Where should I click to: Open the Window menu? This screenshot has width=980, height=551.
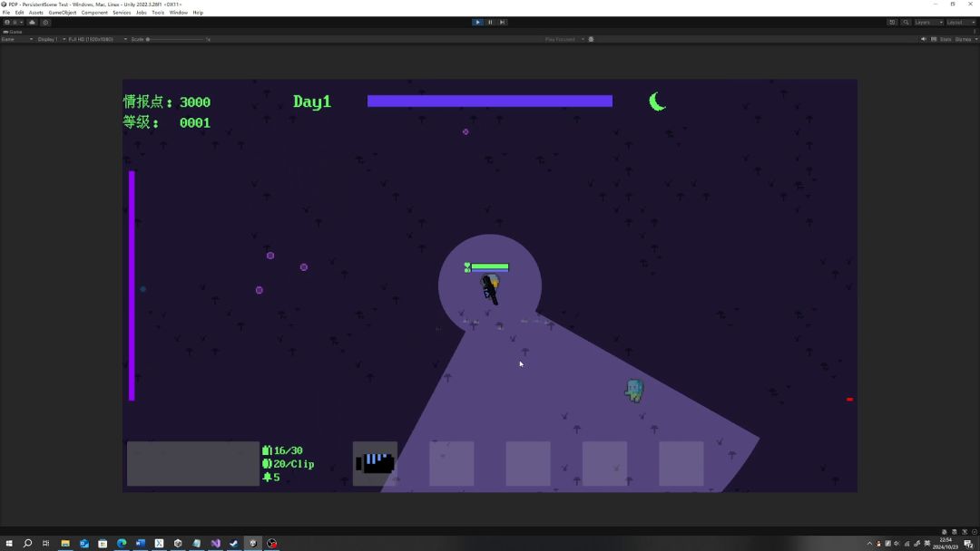(178, 13)
